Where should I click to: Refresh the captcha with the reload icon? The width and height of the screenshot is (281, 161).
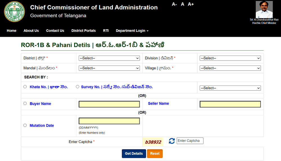click(172, 141)
